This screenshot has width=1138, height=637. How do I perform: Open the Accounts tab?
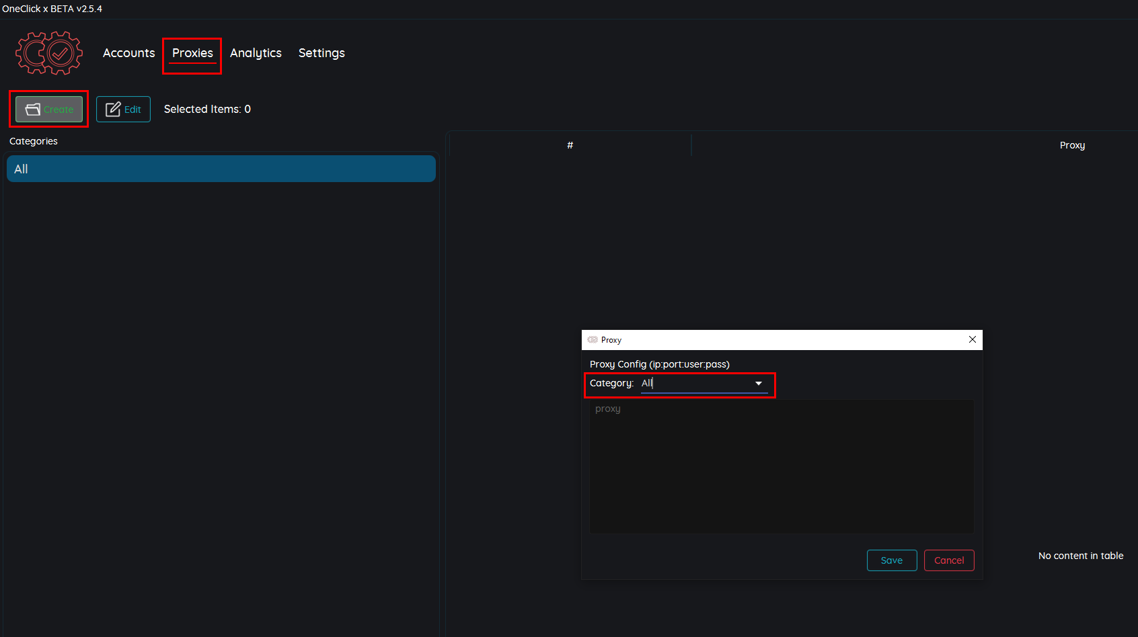pyautogui.click(x=128, y=53)
